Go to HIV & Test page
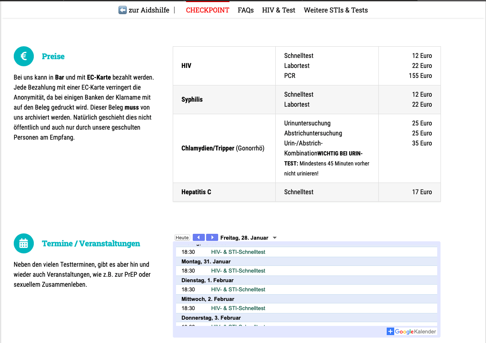Viewport: 486px width, 343px height. [279, 10]
